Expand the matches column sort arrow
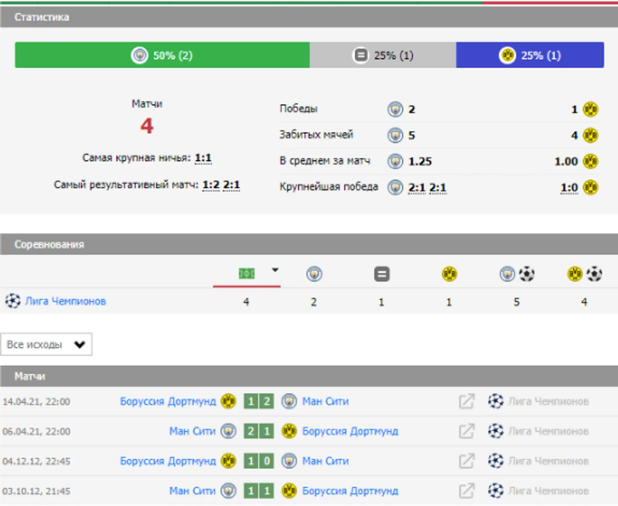Viewport: 618px width, 506px height. pyautogui.click(x=275, y=270)
